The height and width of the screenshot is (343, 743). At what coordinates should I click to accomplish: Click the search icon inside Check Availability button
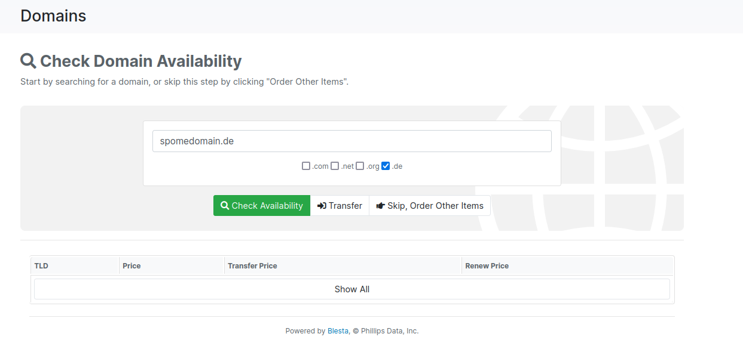point(225,205)
